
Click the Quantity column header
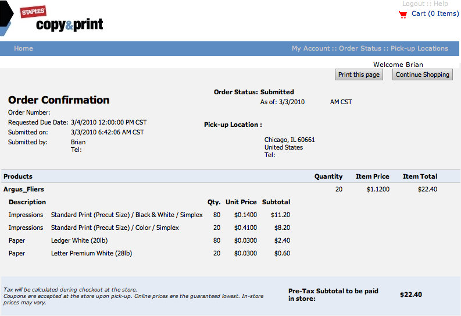(328, 176)
